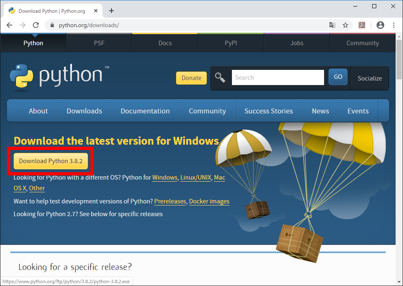Open the About menu

pyautogui.click(x=38, y=111)
